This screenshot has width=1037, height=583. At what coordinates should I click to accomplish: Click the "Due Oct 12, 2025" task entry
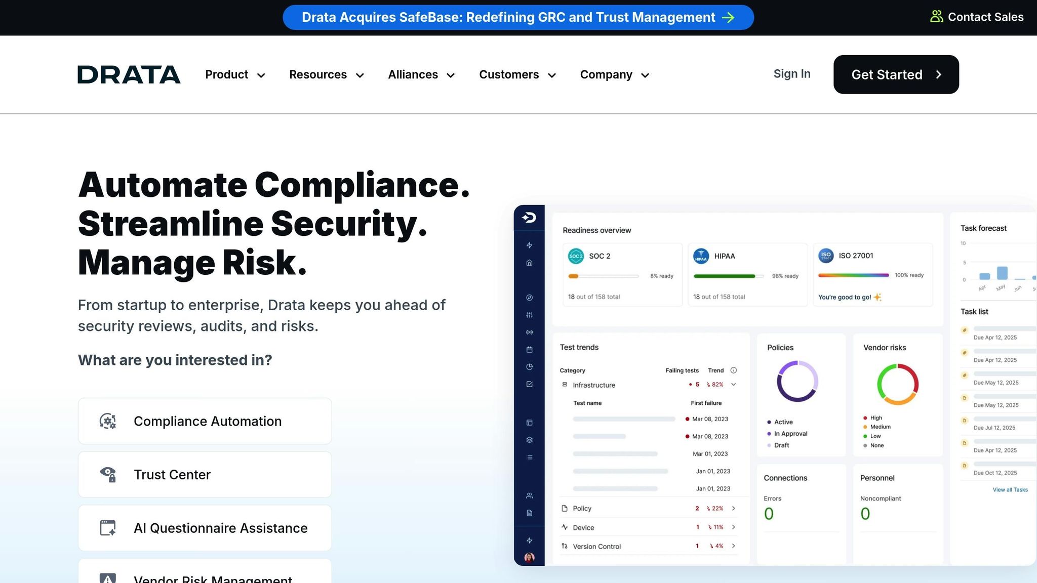coord(995,473)
